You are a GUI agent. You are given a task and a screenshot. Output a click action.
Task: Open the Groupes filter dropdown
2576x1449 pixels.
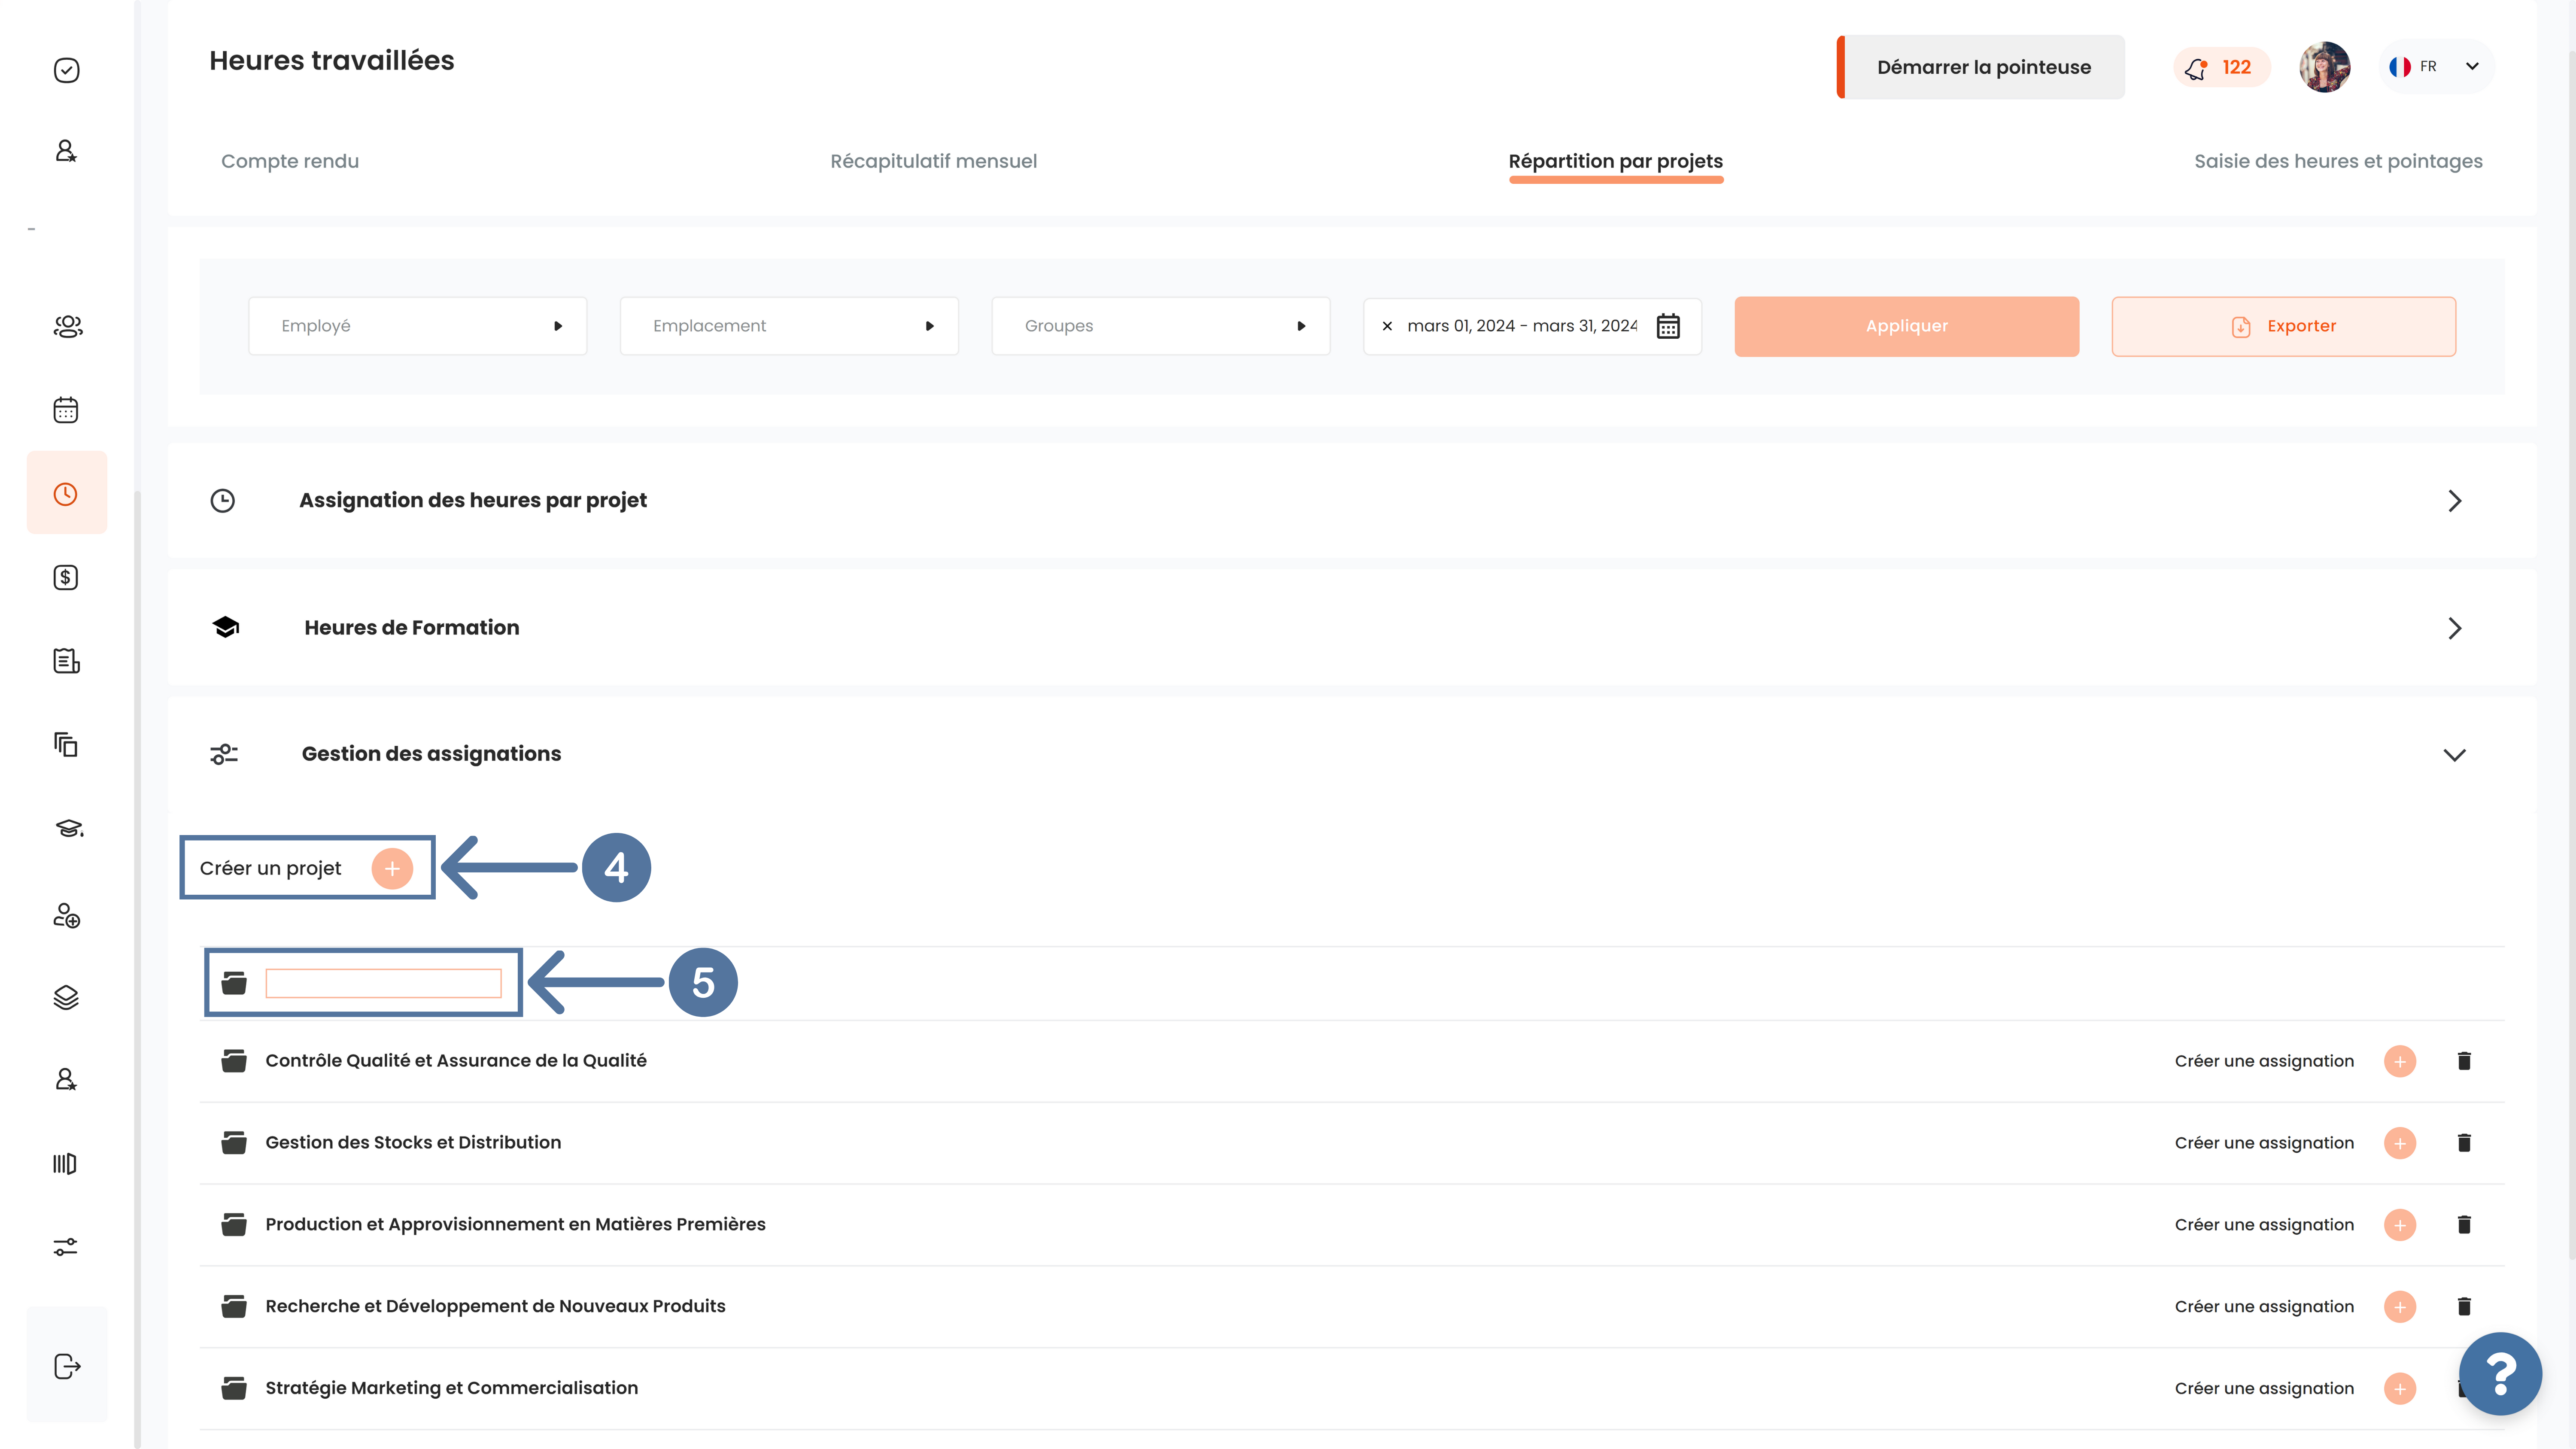(x=1161, y=326)
